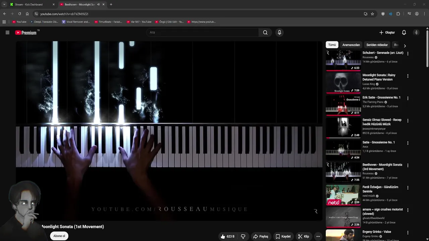Viewport: 429px width, 241px height.
Task: Open options for amare sign crushes motorist
Action: coord(408,210)
